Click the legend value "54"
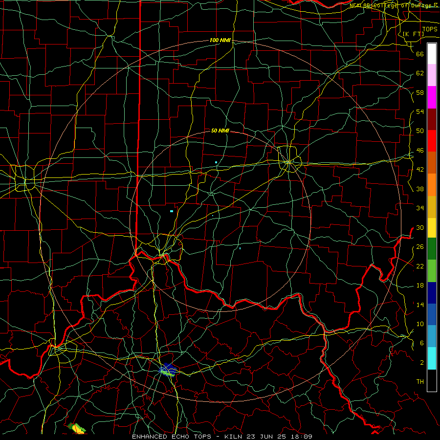Viewport: 440px width, 440px height. pyautogui.click(x=420, y=111)
